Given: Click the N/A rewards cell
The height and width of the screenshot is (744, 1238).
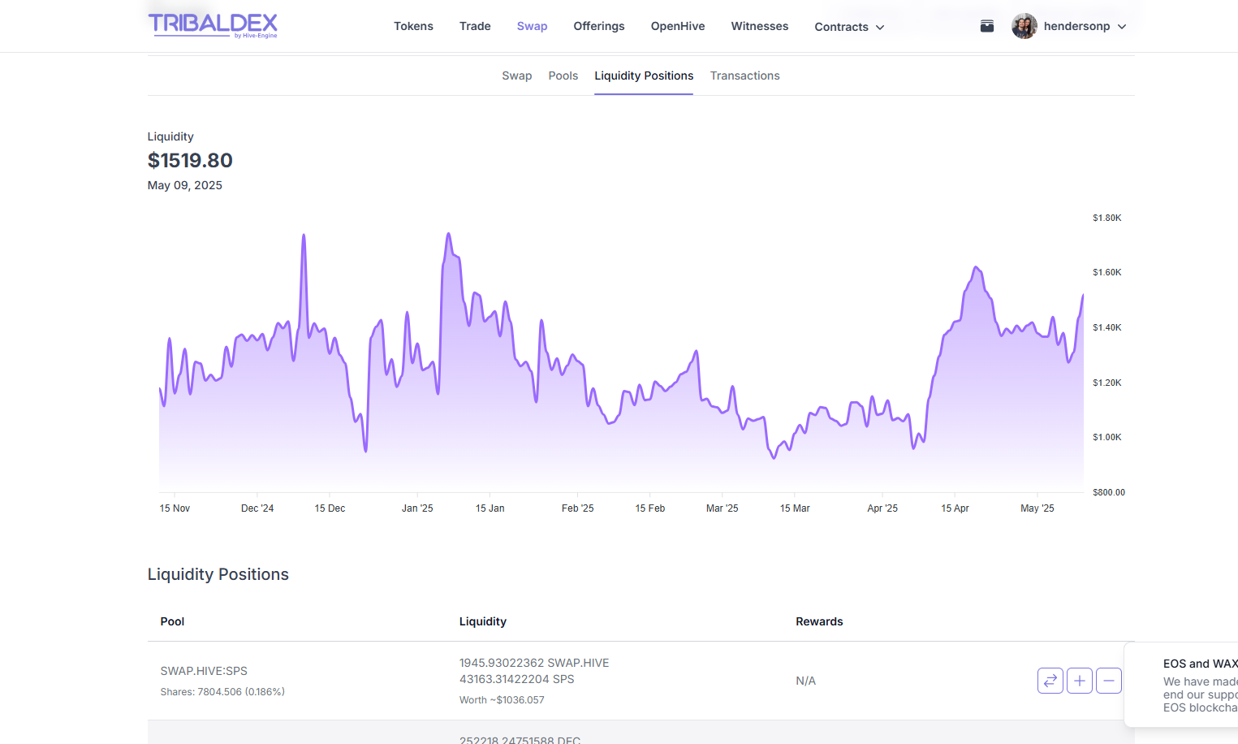Looking at the screenshot, I should (x=806, y=681).
